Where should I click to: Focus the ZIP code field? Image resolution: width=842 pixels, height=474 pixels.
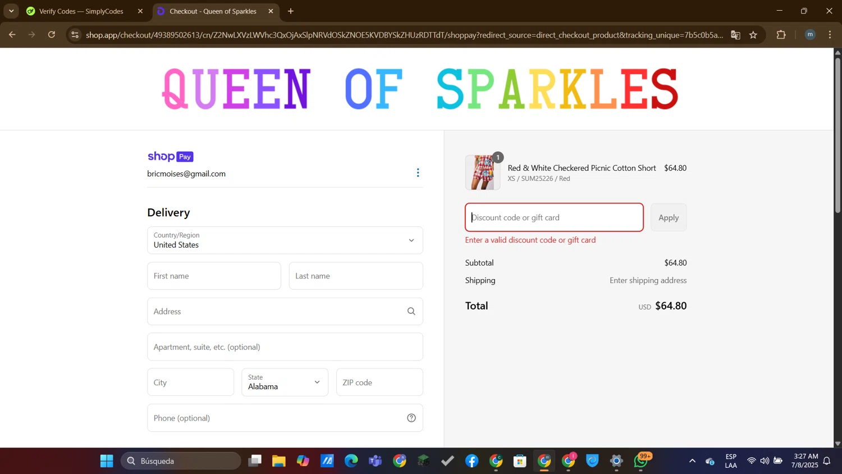(x=379, y=382)
